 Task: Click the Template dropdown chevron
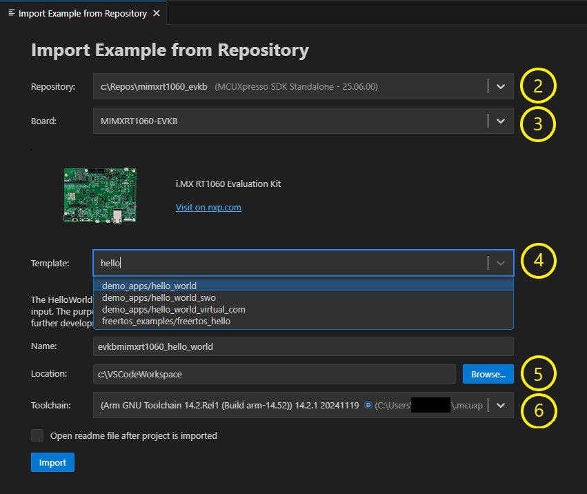click(x=501, y=262)
